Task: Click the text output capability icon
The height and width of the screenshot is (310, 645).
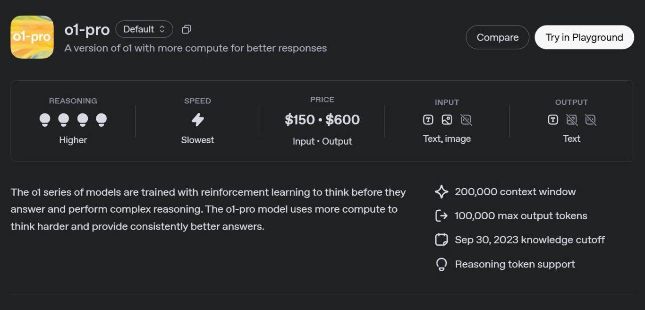Action: click(x=552, y=120)
